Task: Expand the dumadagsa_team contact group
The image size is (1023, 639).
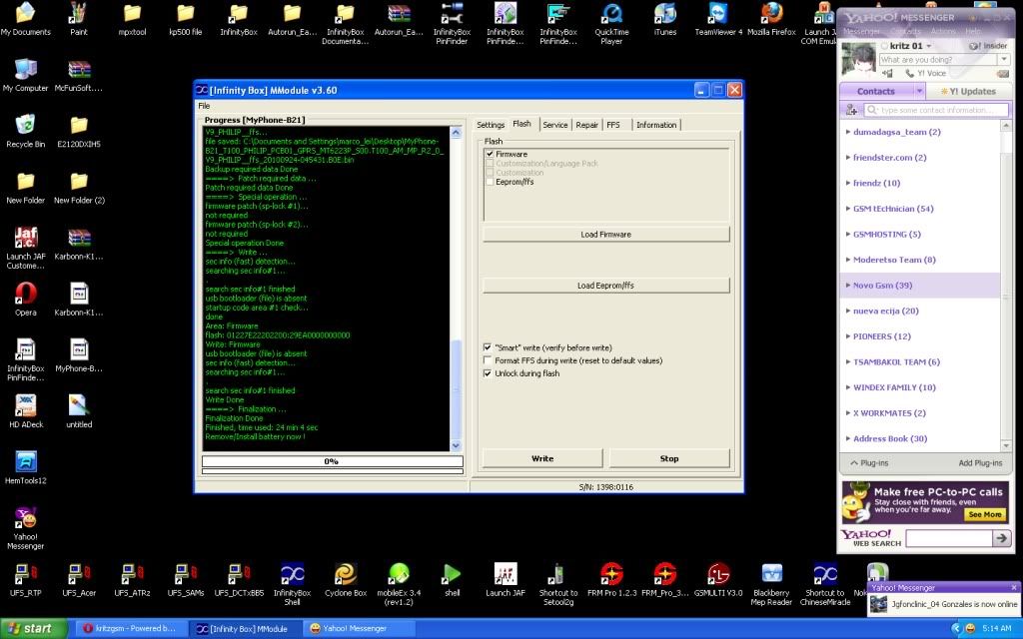Action: 848,132
